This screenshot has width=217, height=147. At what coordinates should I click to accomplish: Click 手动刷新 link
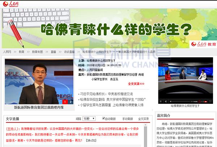pos(127,119)
